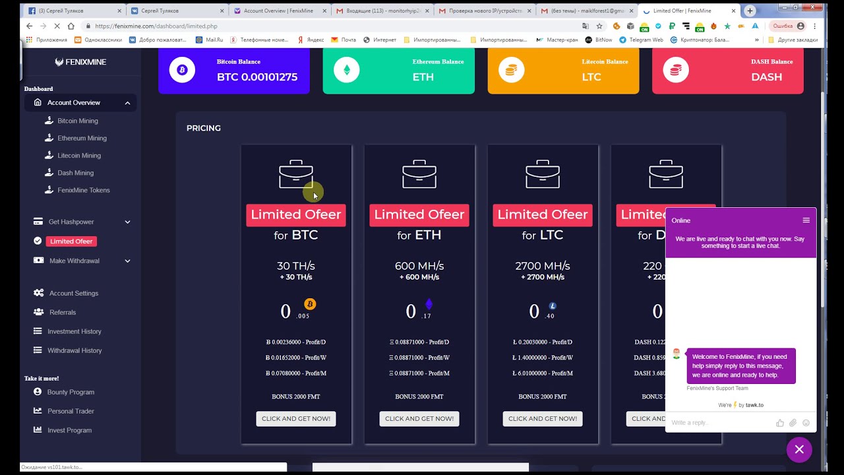Expand the Make Withdrawal menu
Screen dimensions: 844x475
[x=127, y=261]
